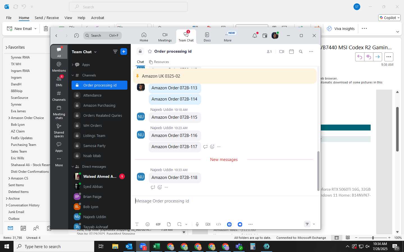This screenshot has height=252, width=404.
Task: Expand Archive folder in Outlook
Action: pyautogui.click(x=7, y=199)
